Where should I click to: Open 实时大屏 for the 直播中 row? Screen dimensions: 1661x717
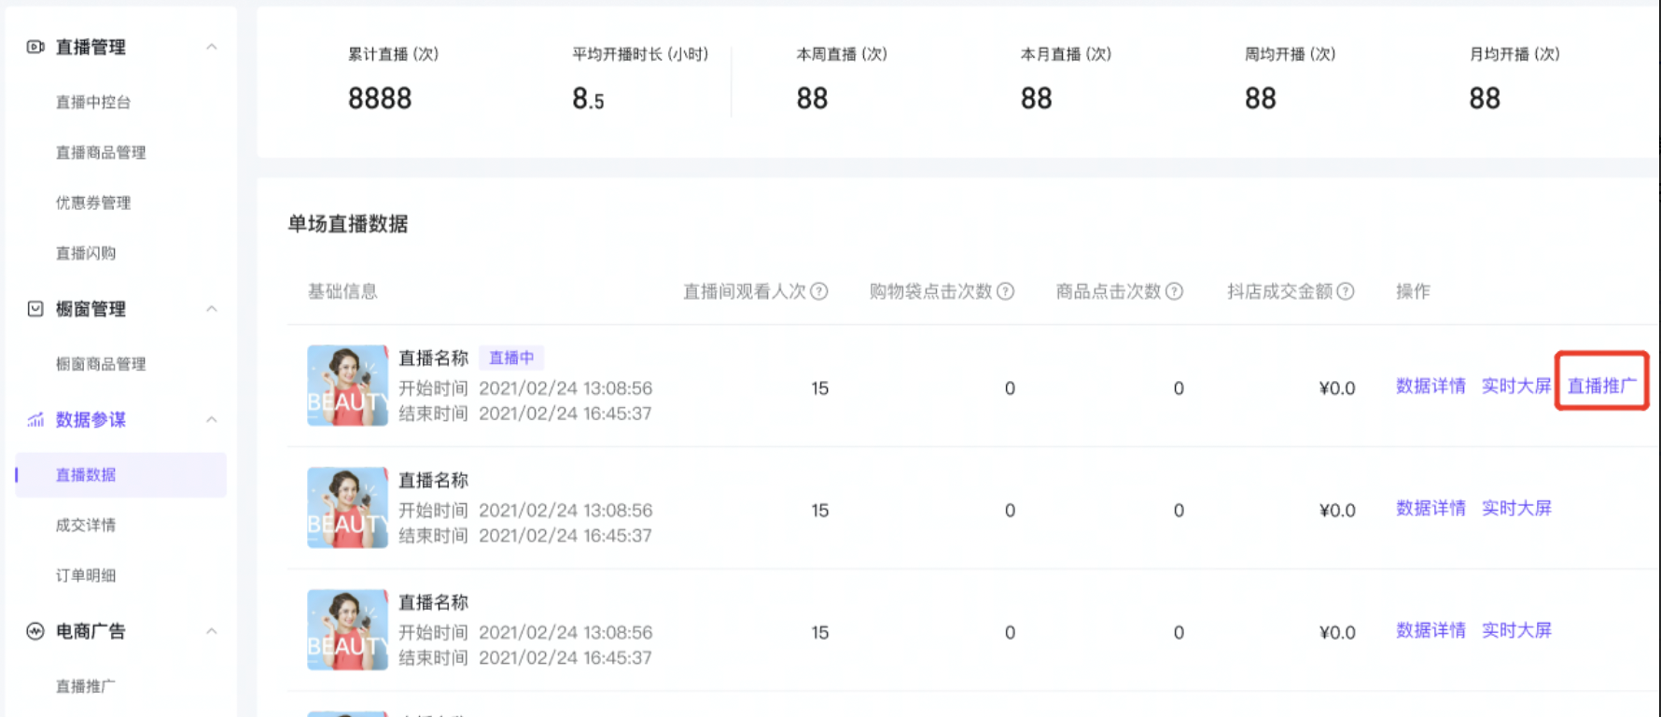(x=1516, y=387)
